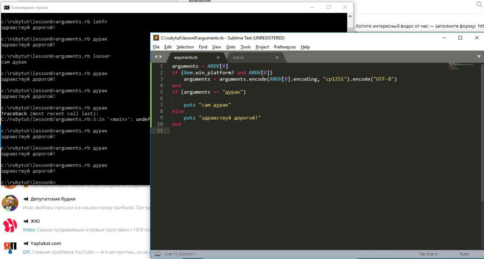The width and height of the screenshot is (484, 259).
Task: Click the megaphone icon beside ЖЮ
Action: [26, 221]
